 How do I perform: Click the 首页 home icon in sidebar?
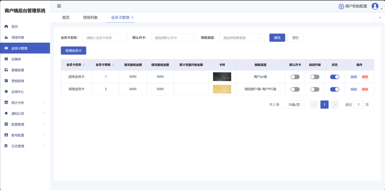pyautogui.click(x=6, y=27)
